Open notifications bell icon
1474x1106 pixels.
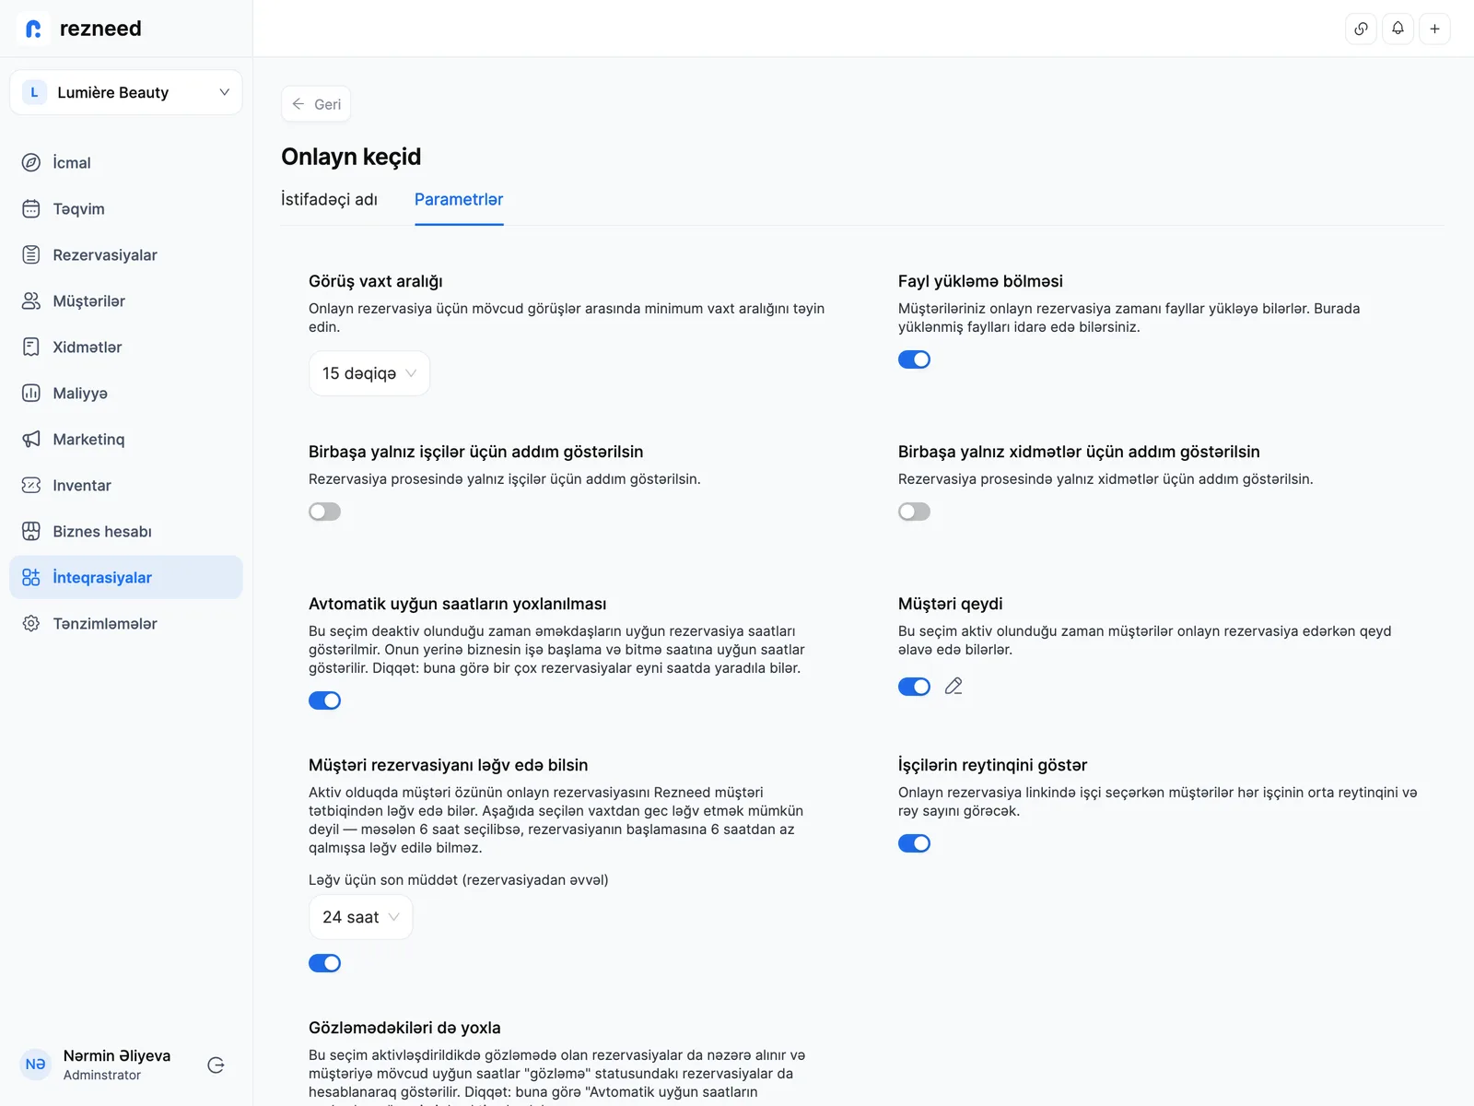(1398, 29)
